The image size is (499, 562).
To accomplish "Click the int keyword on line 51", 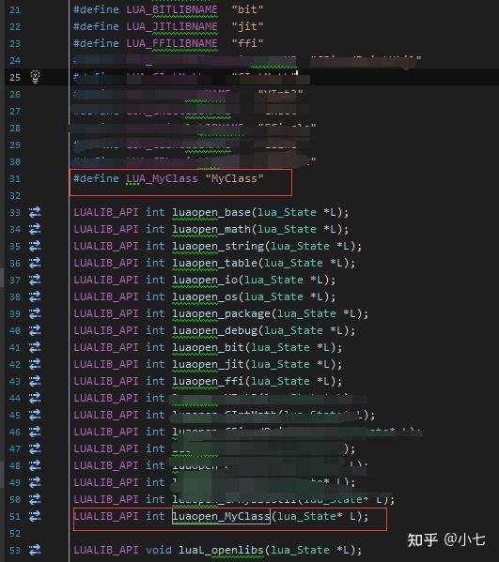I will (x=155, y=516).
